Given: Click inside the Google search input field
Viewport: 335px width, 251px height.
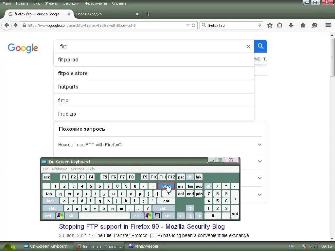Looking at the screenshot, I should click(150, 46).
